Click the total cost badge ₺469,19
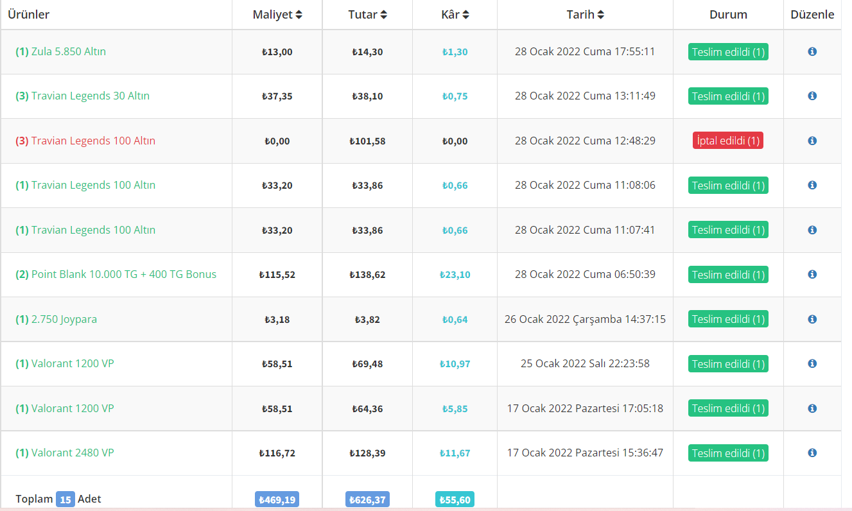 [277, 499]
